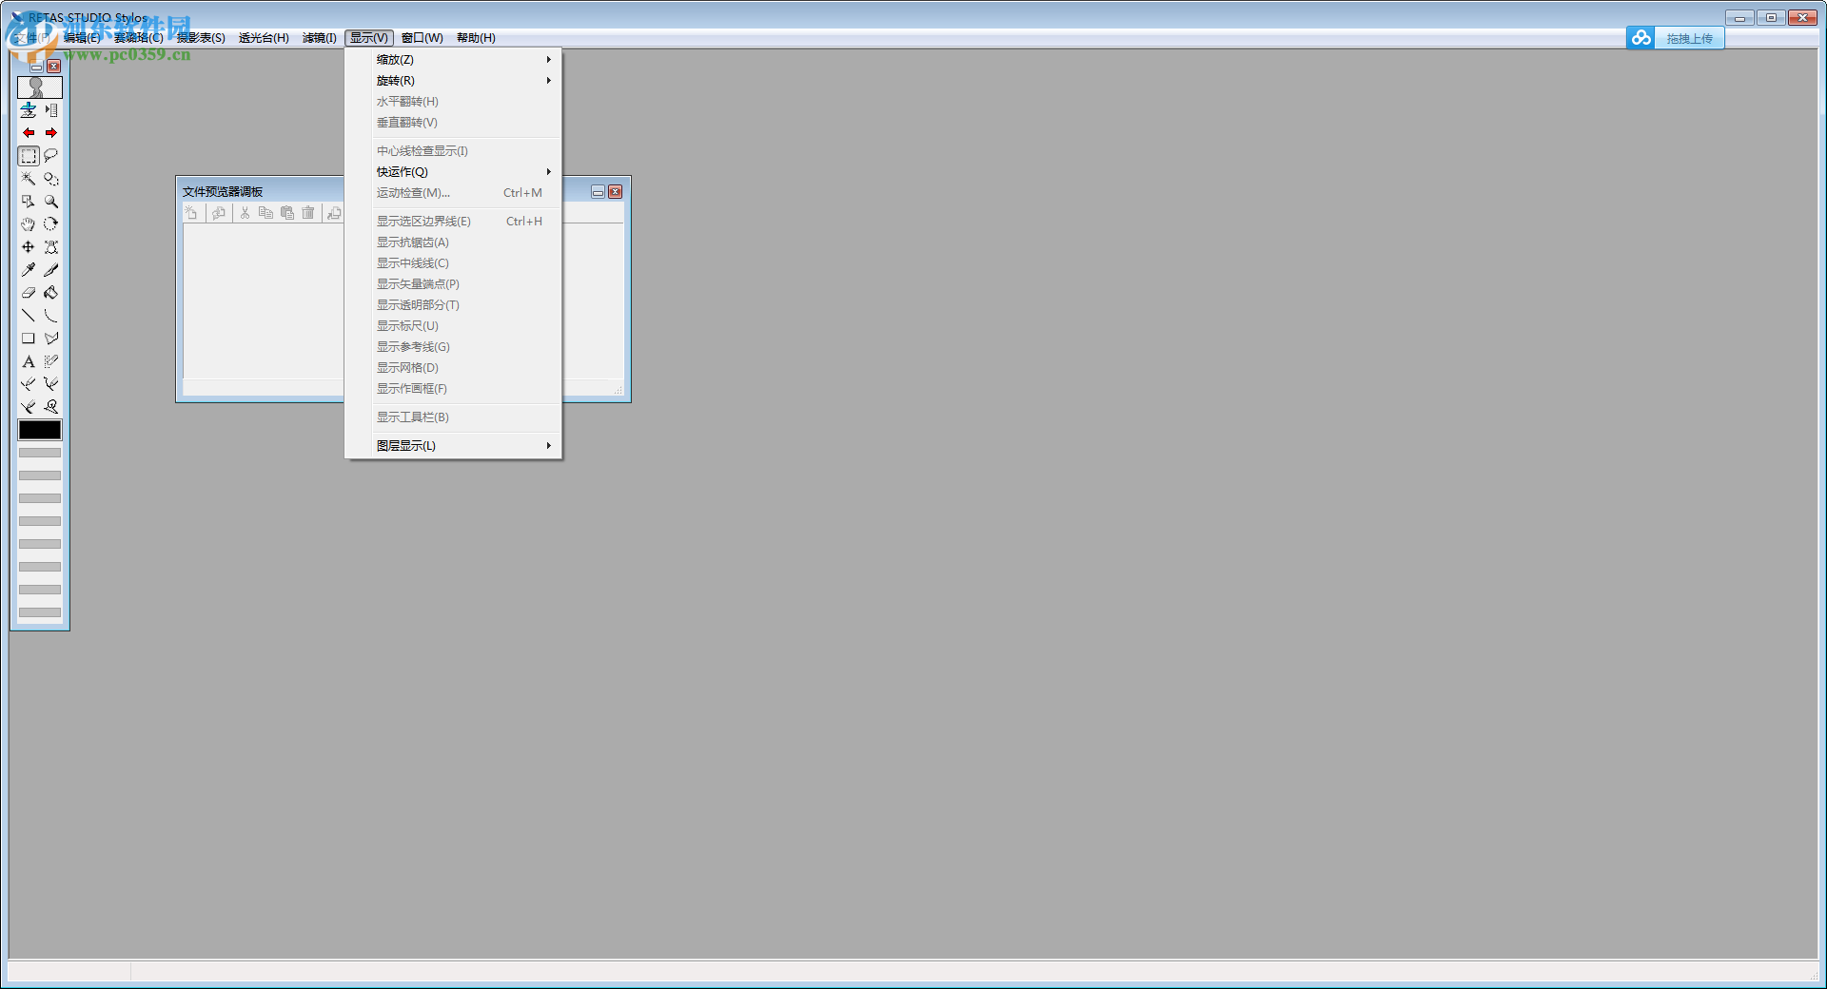Minimize the 文件预览器调板 palette

point(598,192)
